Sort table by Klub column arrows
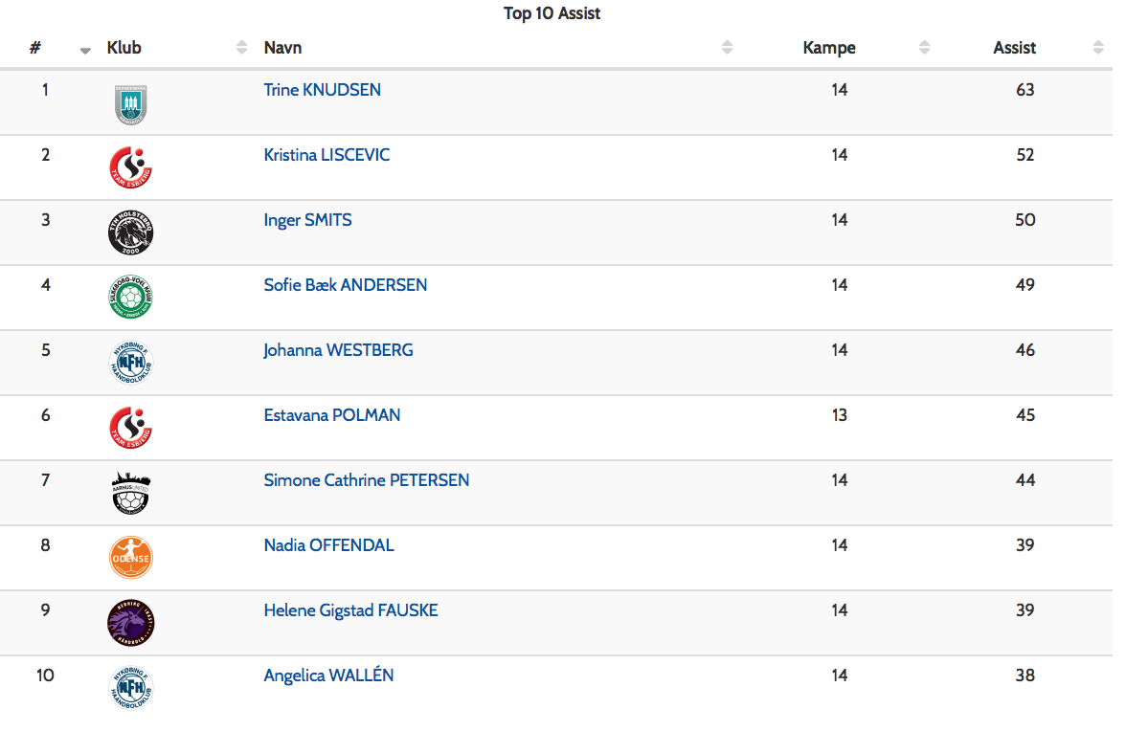 (241, 47)
